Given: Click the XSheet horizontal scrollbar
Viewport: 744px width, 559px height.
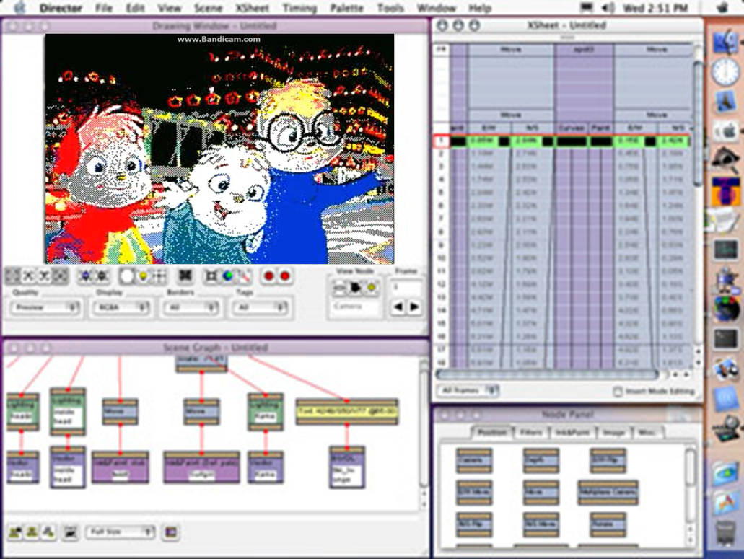Looking at the screenshot, I should click(546, 374).
